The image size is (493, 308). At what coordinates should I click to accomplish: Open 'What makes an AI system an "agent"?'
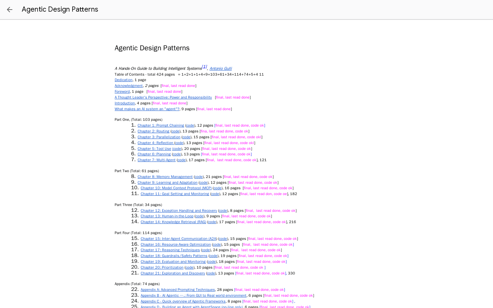coord(147,109)
